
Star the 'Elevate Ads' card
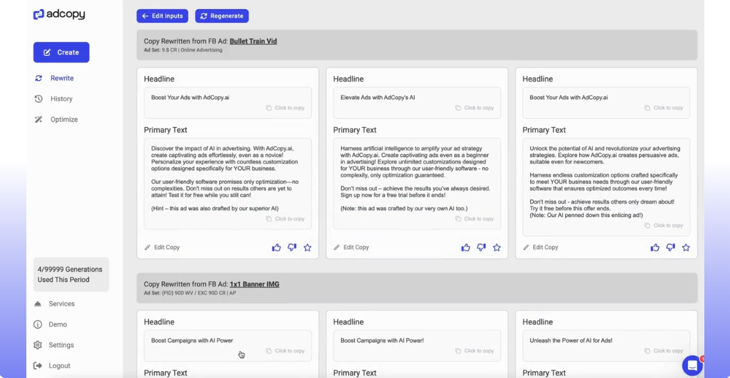(x=497, y=247)
